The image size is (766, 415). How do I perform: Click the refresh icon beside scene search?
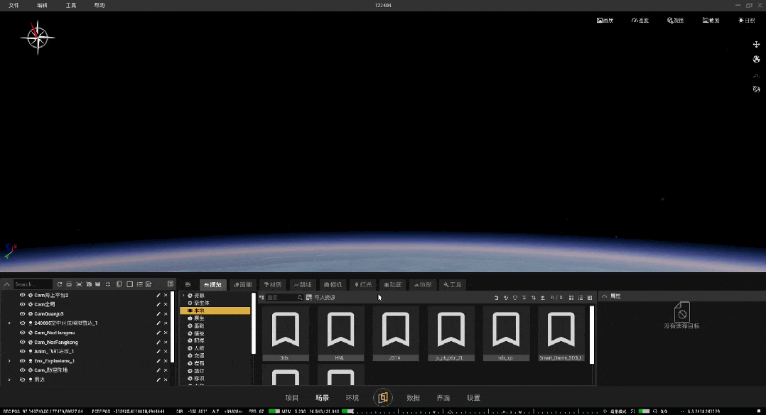(60, 284)
